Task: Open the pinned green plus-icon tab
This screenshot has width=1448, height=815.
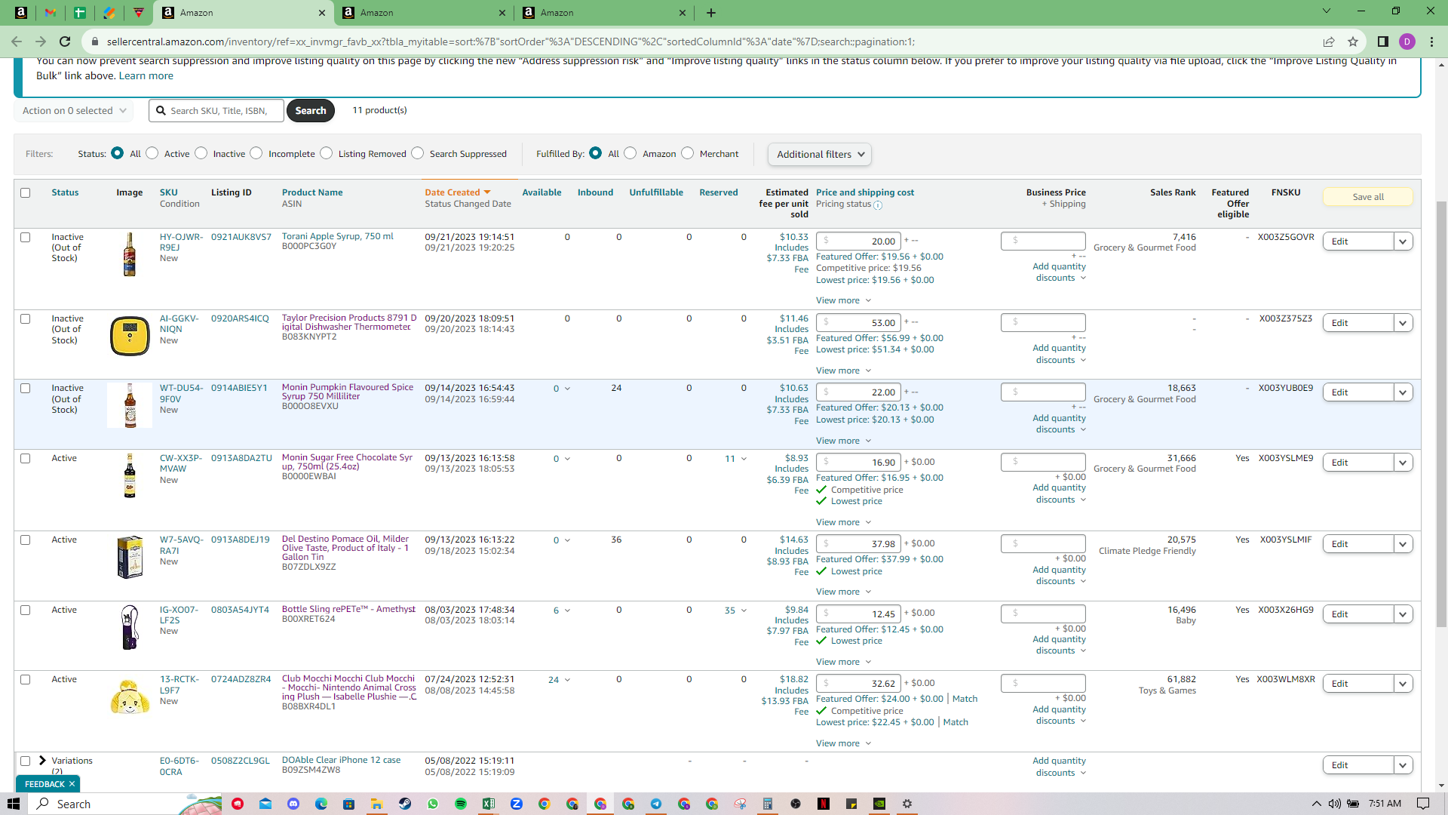Action: coord(80,12)
